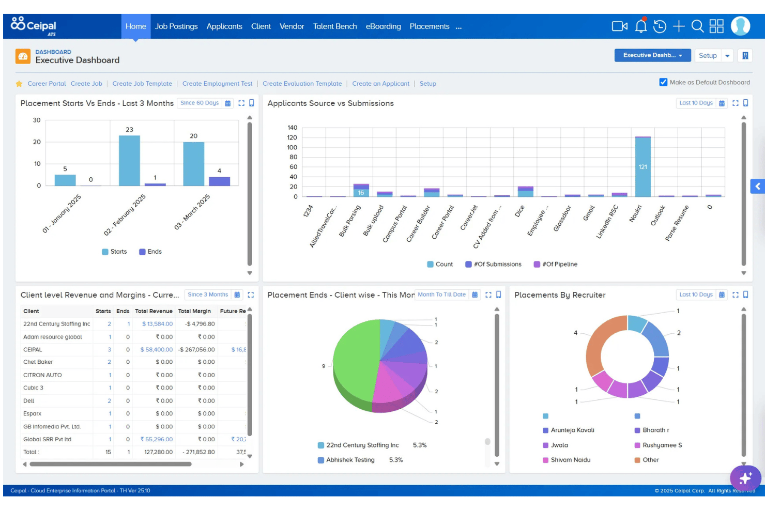
Task: Click the orange dashboard gauge icon
Action: pyautogui.click(x=23, y=56)
